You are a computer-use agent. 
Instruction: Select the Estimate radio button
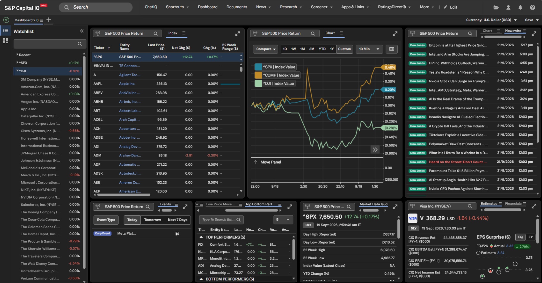[478, 253]
